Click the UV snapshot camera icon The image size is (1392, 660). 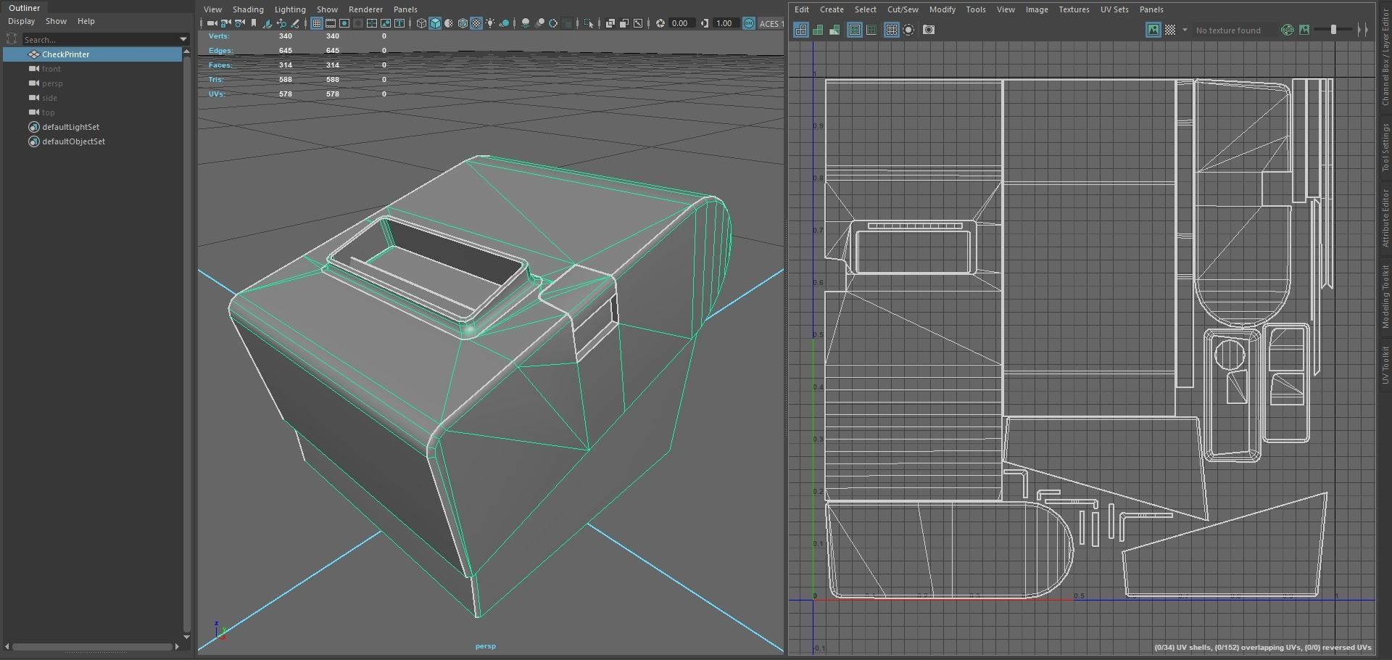[929, 30]
